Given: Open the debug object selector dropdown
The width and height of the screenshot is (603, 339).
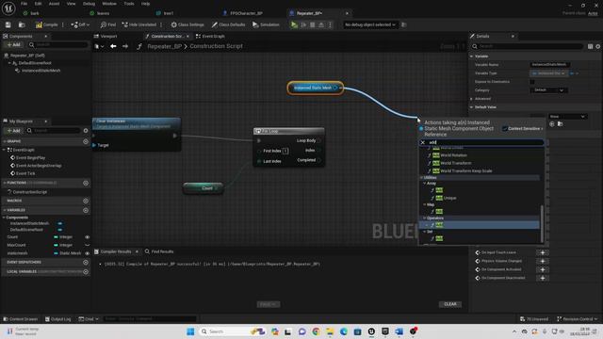Looking at the screenshot, I should tap(370, 24).
